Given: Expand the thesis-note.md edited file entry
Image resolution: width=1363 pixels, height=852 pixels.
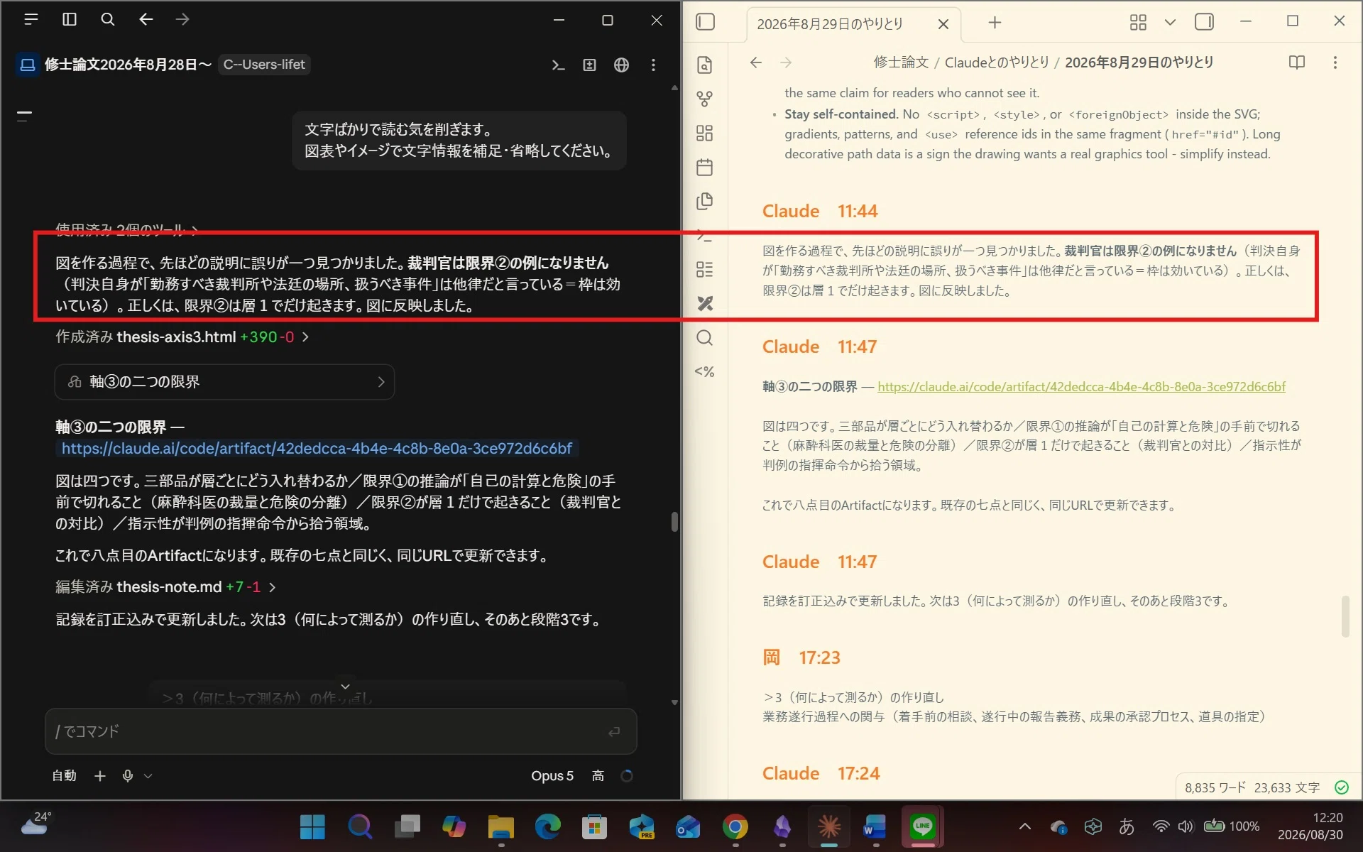Looking at the screenshot, I should 165,587.
